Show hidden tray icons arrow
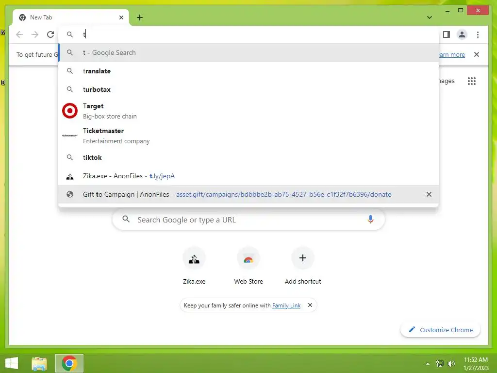The image size is (497, 373). click(x=428, y=364)
